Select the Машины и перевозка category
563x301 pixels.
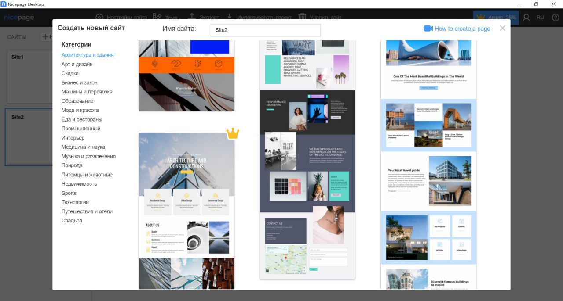[87, 92]
